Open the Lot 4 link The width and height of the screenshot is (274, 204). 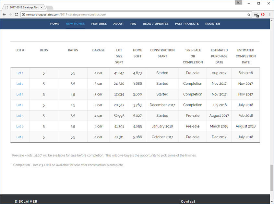(x=20, y=105)
